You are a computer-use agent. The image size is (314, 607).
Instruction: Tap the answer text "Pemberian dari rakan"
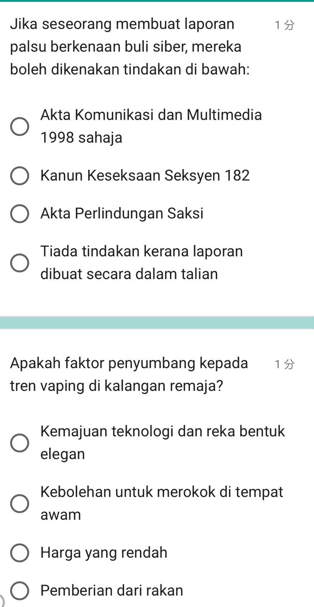[112, 590]
